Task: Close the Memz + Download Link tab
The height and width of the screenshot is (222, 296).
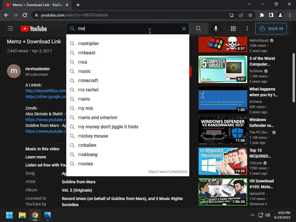Action: 67,5
